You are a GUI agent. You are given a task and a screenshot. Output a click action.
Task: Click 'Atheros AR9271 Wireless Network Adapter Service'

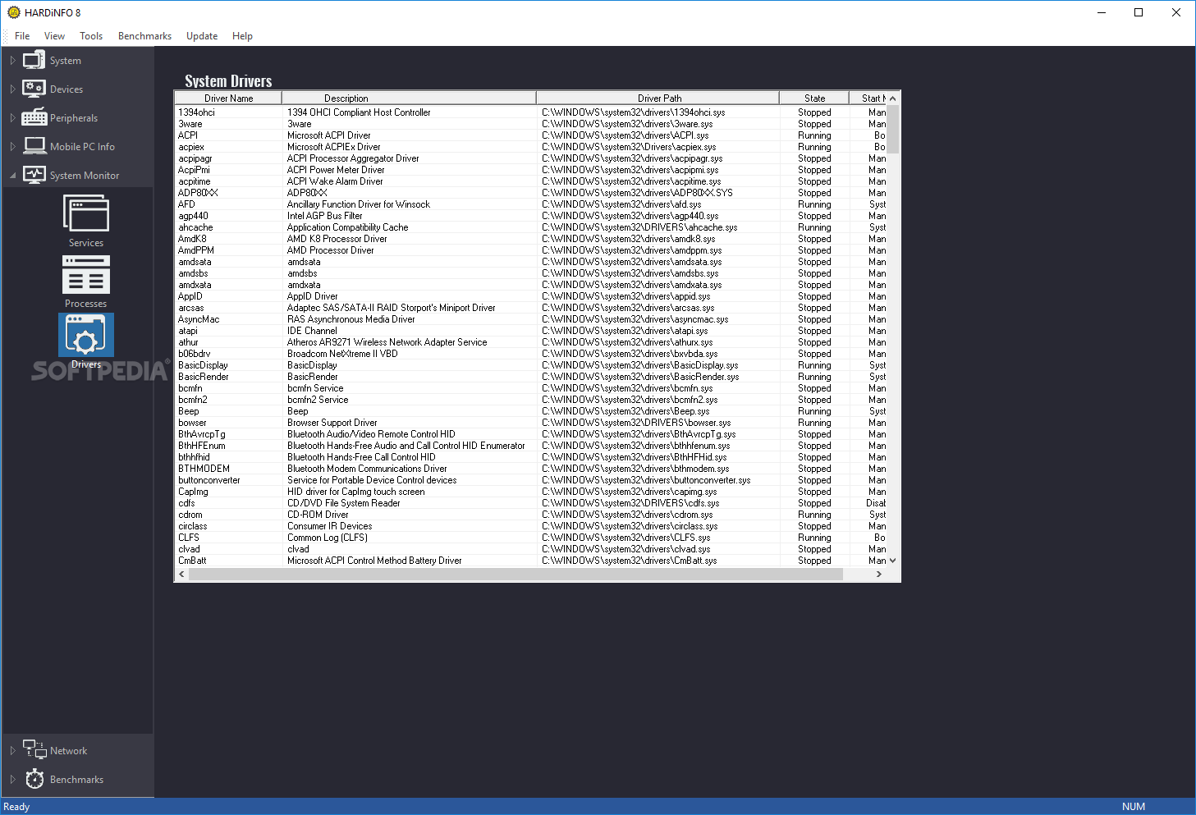(x=387, y=342)
